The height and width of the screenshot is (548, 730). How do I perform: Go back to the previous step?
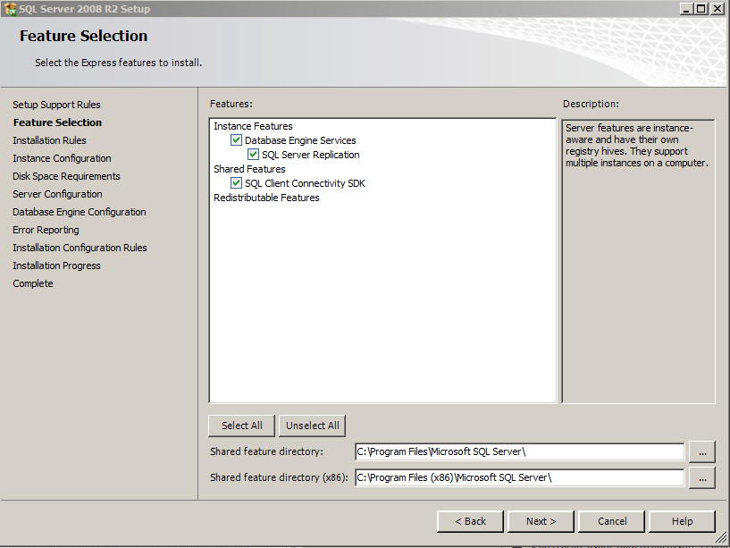(470, 521)
